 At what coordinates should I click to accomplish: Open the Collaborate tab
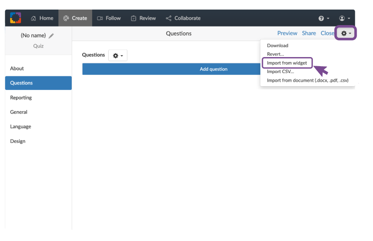(x=183, y=18)
